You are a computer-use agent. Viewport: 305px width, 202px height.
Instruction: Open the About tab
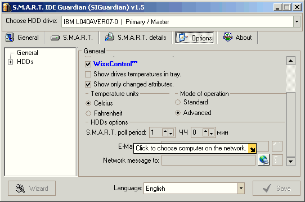237,38
